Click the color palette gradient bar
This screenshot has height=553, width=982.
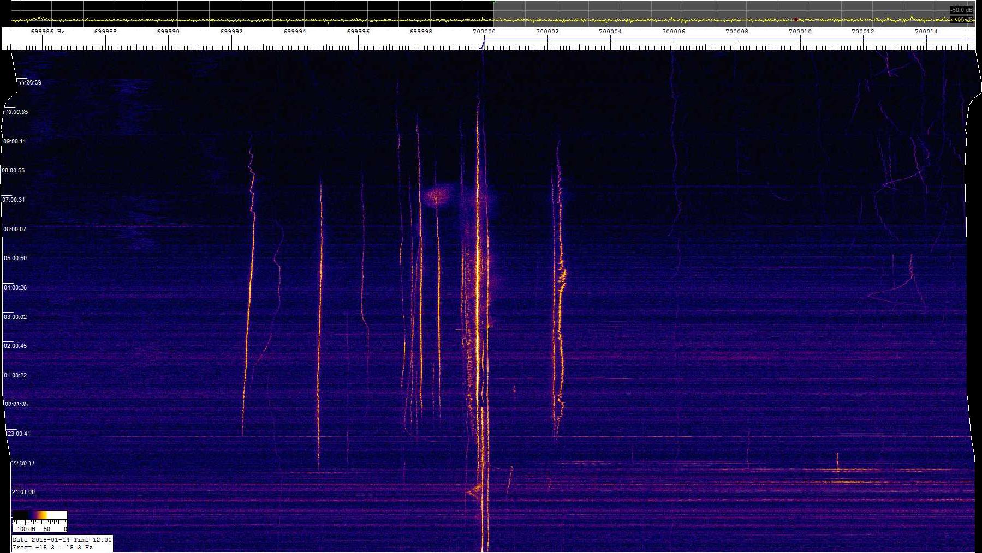click(x=39, y=515)
